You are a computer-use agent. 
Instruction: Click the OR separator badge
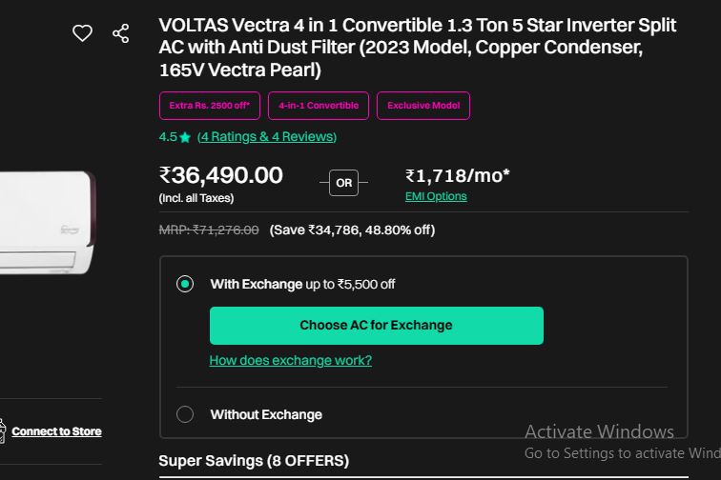pyautogui.click(x=343, y=183)
